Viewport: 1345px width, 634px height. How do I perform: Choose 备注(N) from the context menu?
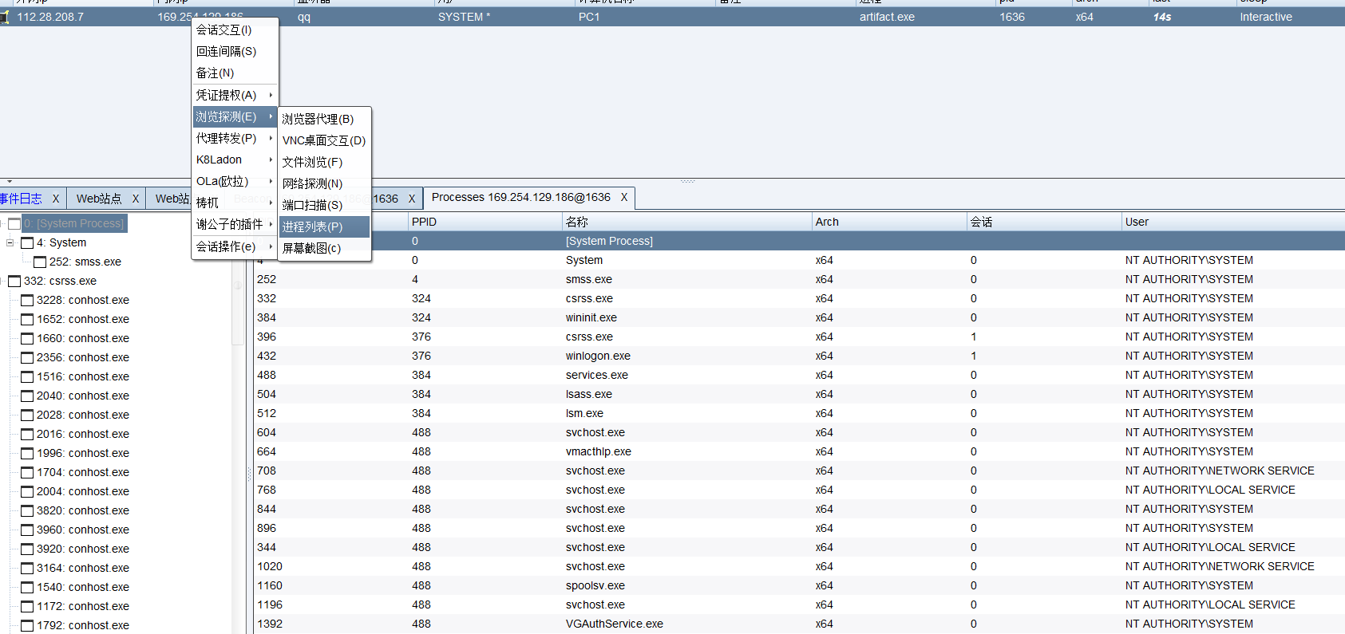coord(235,73)
